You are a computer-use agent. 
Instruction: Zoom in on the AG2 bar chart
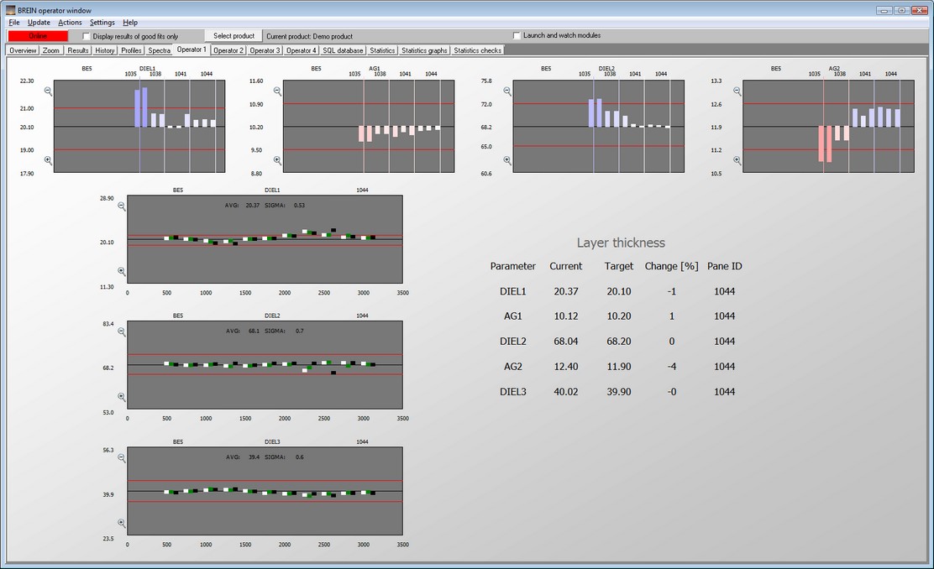click(x=737, y=159)
